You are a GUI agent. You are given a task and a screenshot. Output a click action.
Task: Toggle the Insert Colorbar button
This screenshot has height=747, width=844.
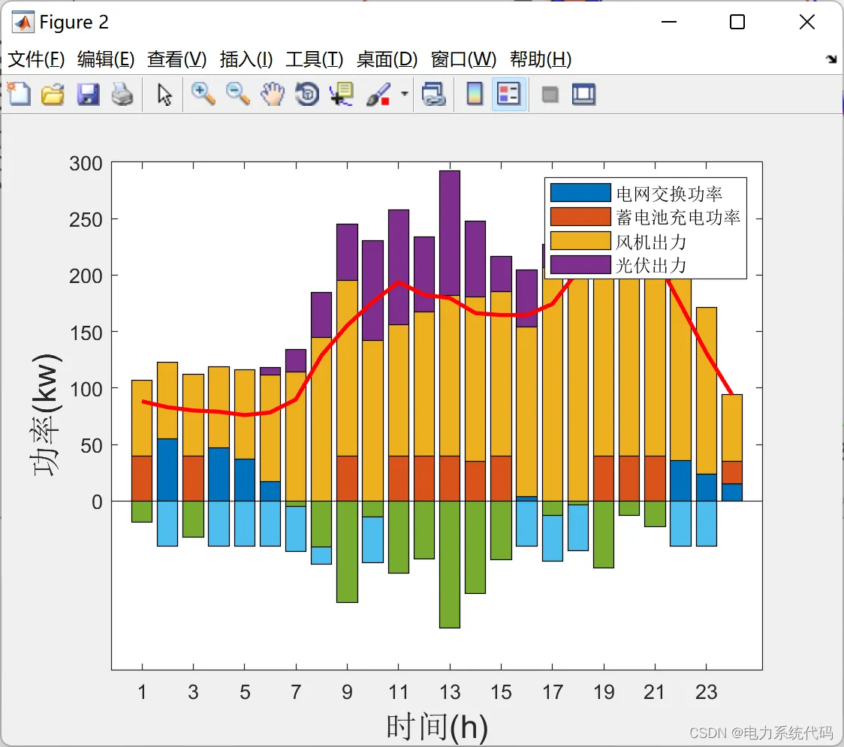(475, 94)
